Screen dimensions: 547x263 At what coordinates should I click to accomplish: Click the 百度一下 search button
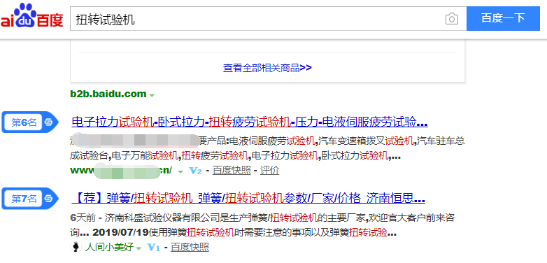tap(504, 18)
